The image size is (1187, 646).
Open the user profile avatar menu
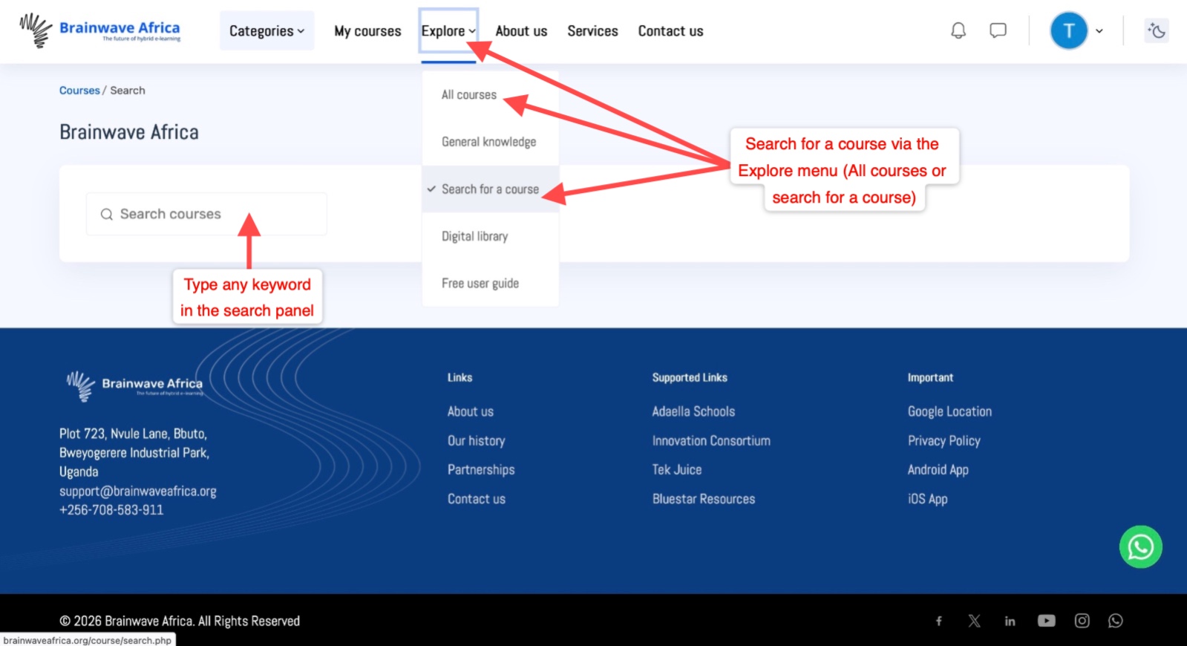click(x=1069, y=31)
